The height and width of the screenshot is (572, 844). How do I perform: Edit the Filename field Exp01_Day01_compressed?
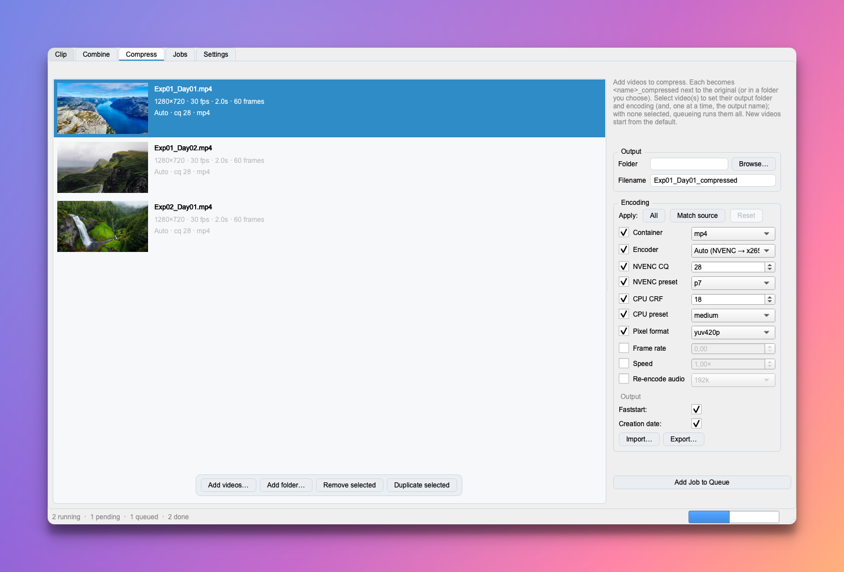[x=712, y=180]
